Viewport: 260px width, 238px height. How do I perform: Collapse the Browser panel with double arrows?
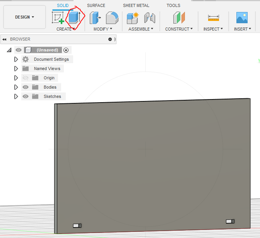tap(4, 39)
